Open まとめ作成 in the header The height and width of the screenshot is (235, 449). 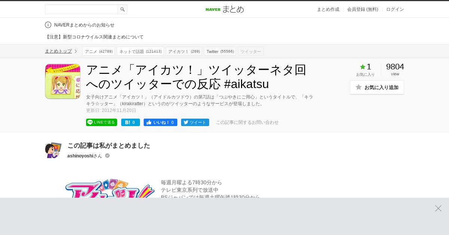coord(328,9)
